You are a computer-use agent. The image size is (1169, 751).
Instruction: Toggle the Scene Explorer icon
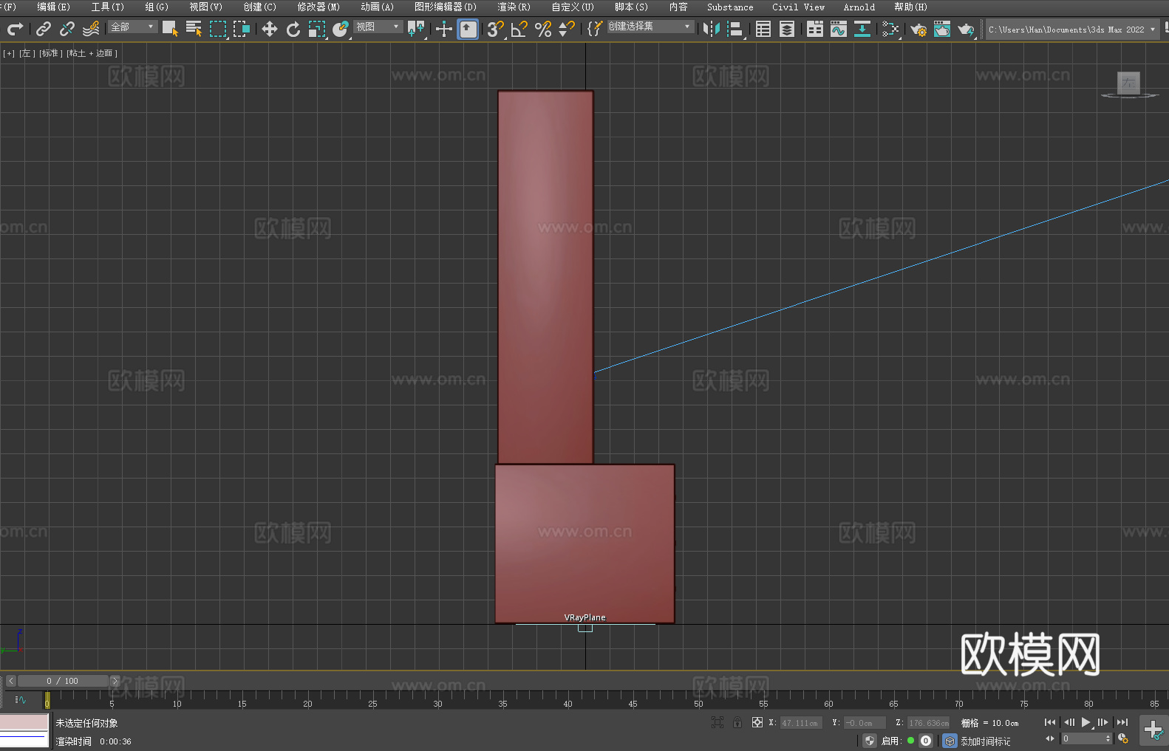(763, 29)
